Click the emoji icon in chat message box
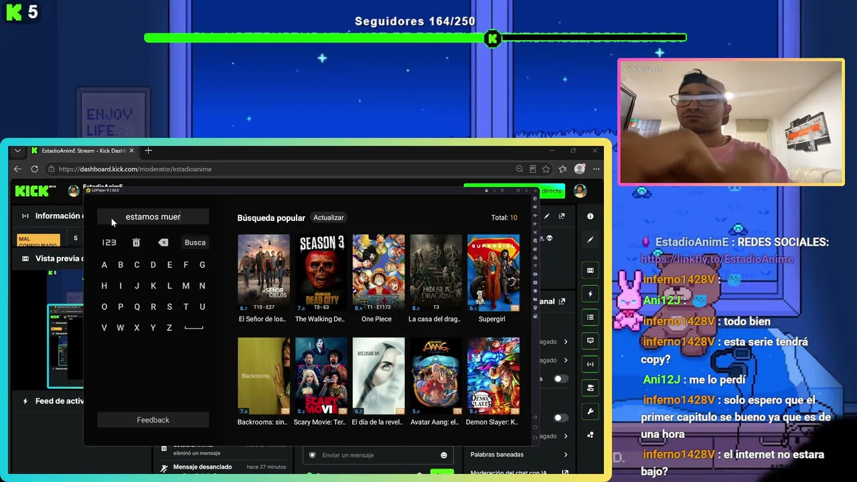 pyautogui.click(x=443, y=455)
